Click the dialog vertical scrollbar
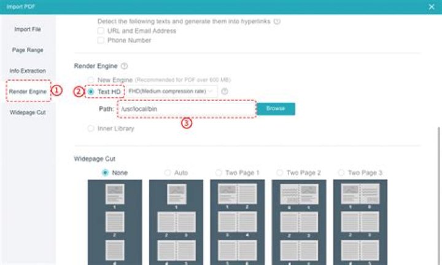 click(x=439, y=196)
